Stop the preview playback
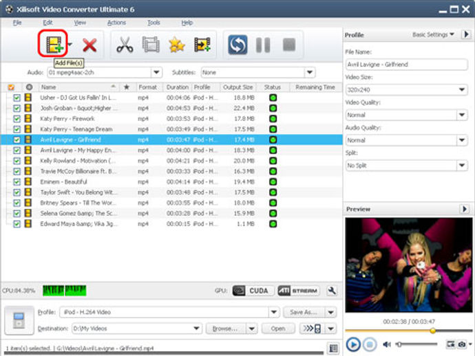 click(x=369, y=344)
